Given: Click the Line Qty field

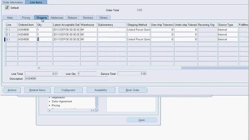Looking at the screenshot, I should (87, 74).
